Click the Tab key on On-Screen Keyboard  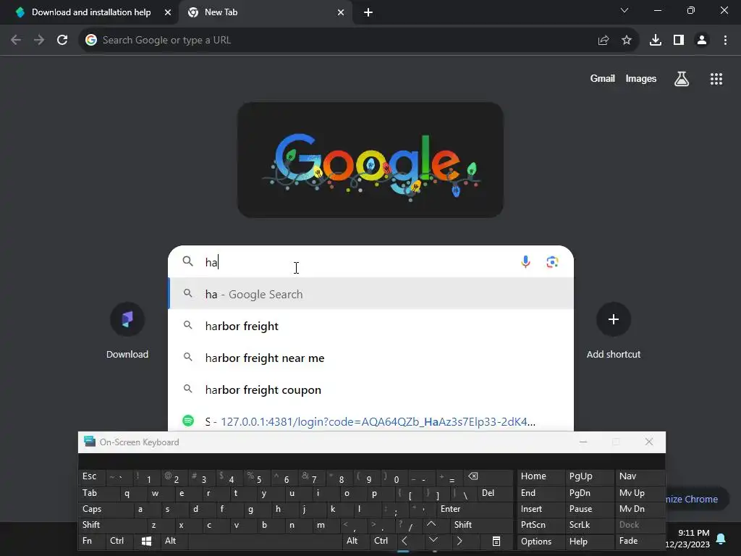point(98,493)
